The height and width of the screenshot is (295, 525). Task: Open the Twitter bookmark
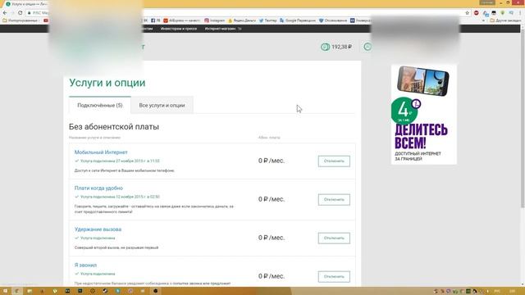268,20
